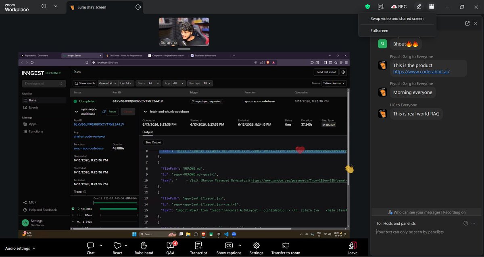Collapse the fetch-and-chunk-codebase step
Screen dimensions: 484x257
[x=145, y=112]
